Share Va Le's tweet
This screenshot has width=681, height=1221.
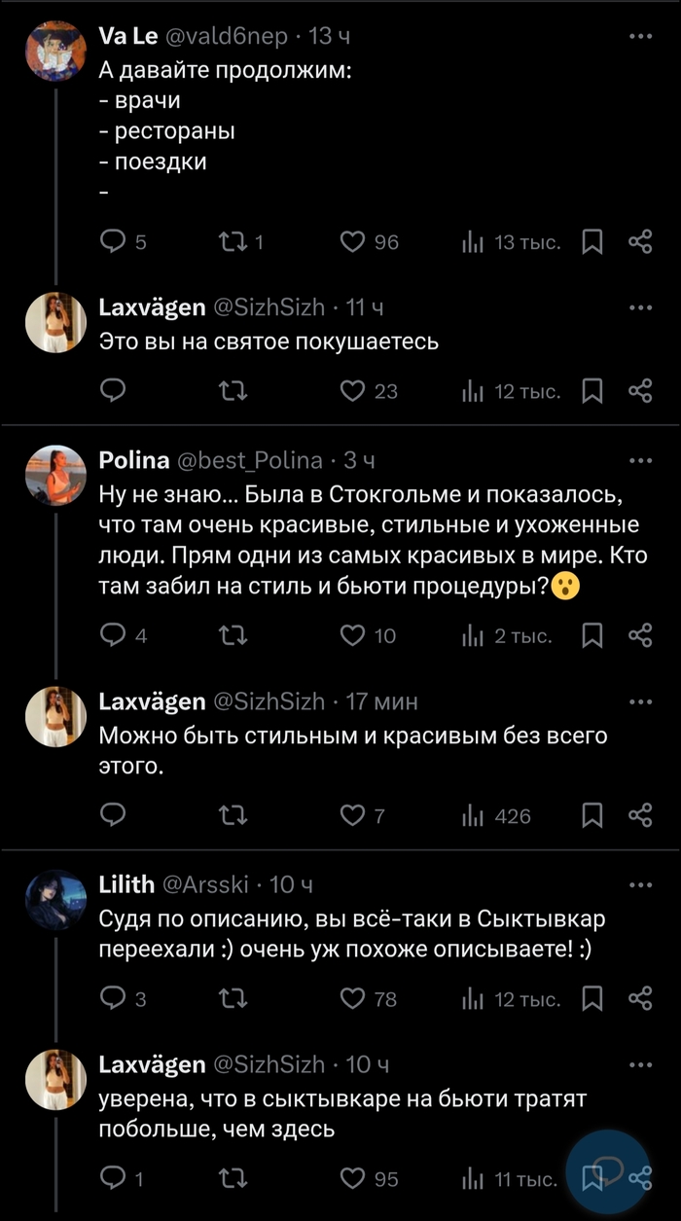point(639,242)
